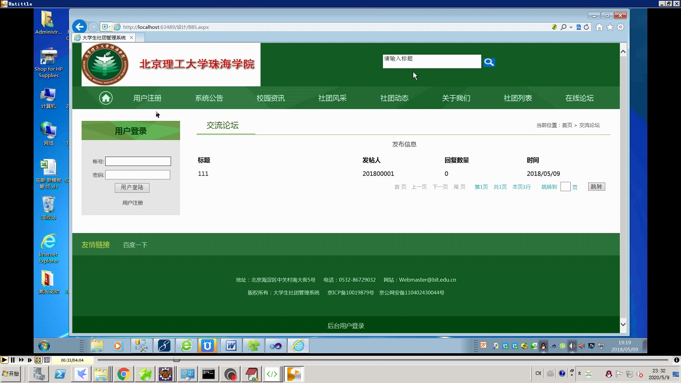Switch to the 大学生社团管理系统 browser tab
The height and width of the screenshot is (383, 681).
103,37
